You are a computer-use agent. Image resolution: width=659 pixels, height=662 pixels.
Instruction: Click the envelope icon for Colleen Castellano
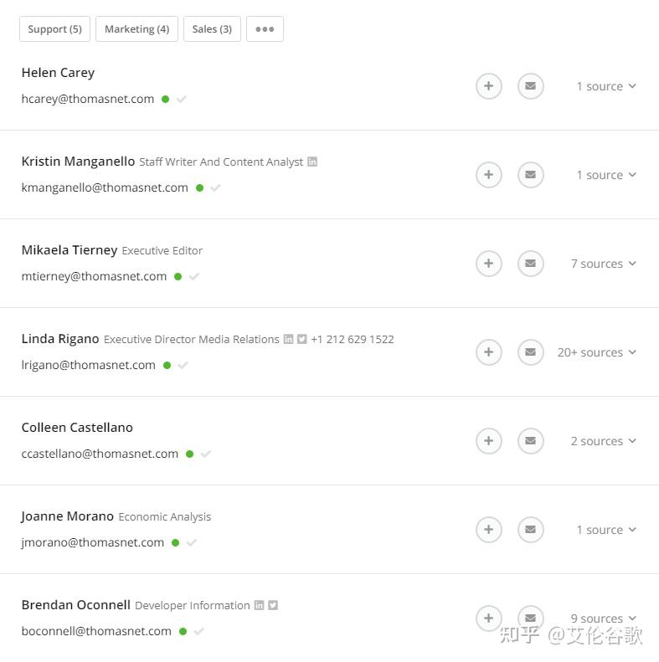(x=530, y=441)
